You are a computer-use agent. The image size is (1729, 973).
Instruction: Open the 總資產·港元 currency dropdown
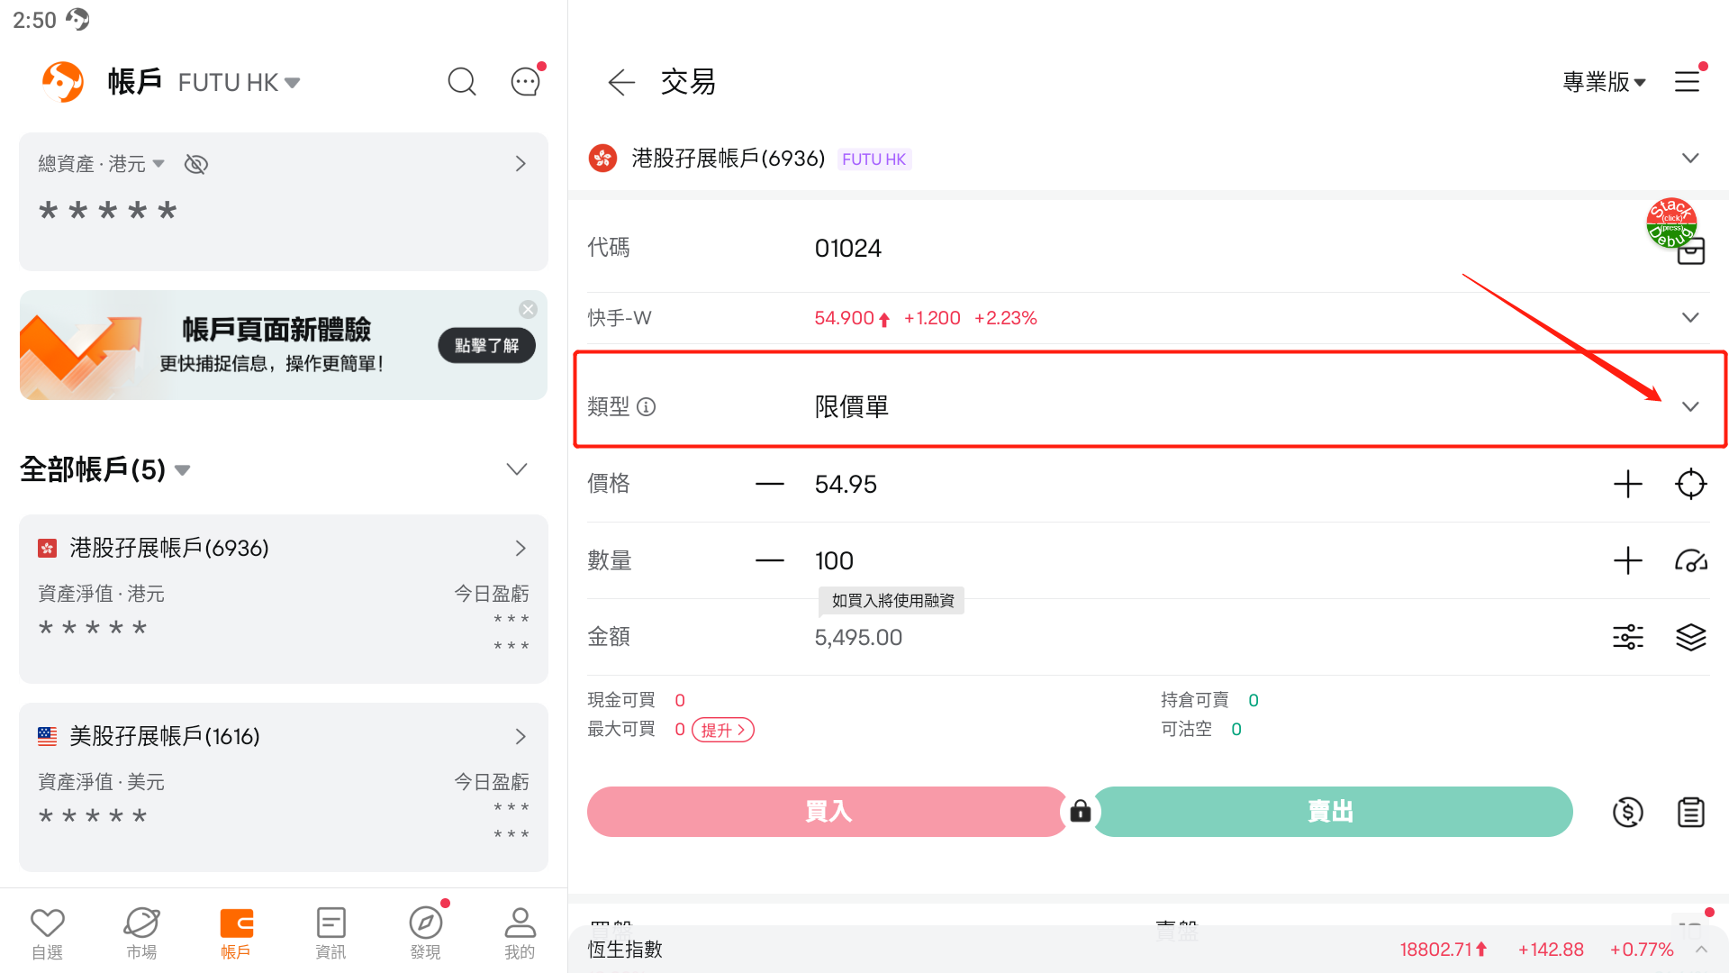point(101,164)
